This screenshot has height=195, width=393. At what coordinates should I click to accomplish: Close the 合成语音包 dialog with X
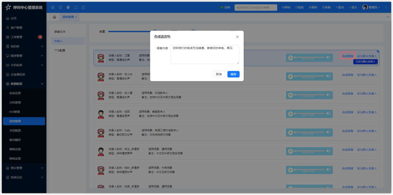[237, 37]
